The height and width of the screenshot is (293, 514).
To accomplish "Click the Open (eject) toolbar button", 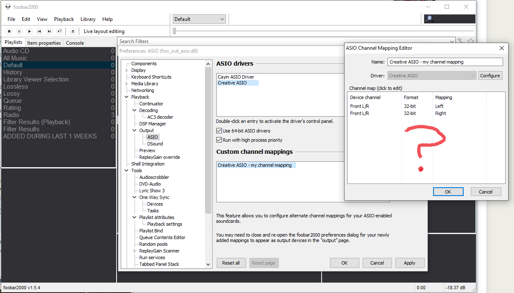I will (x=73, y=31).
